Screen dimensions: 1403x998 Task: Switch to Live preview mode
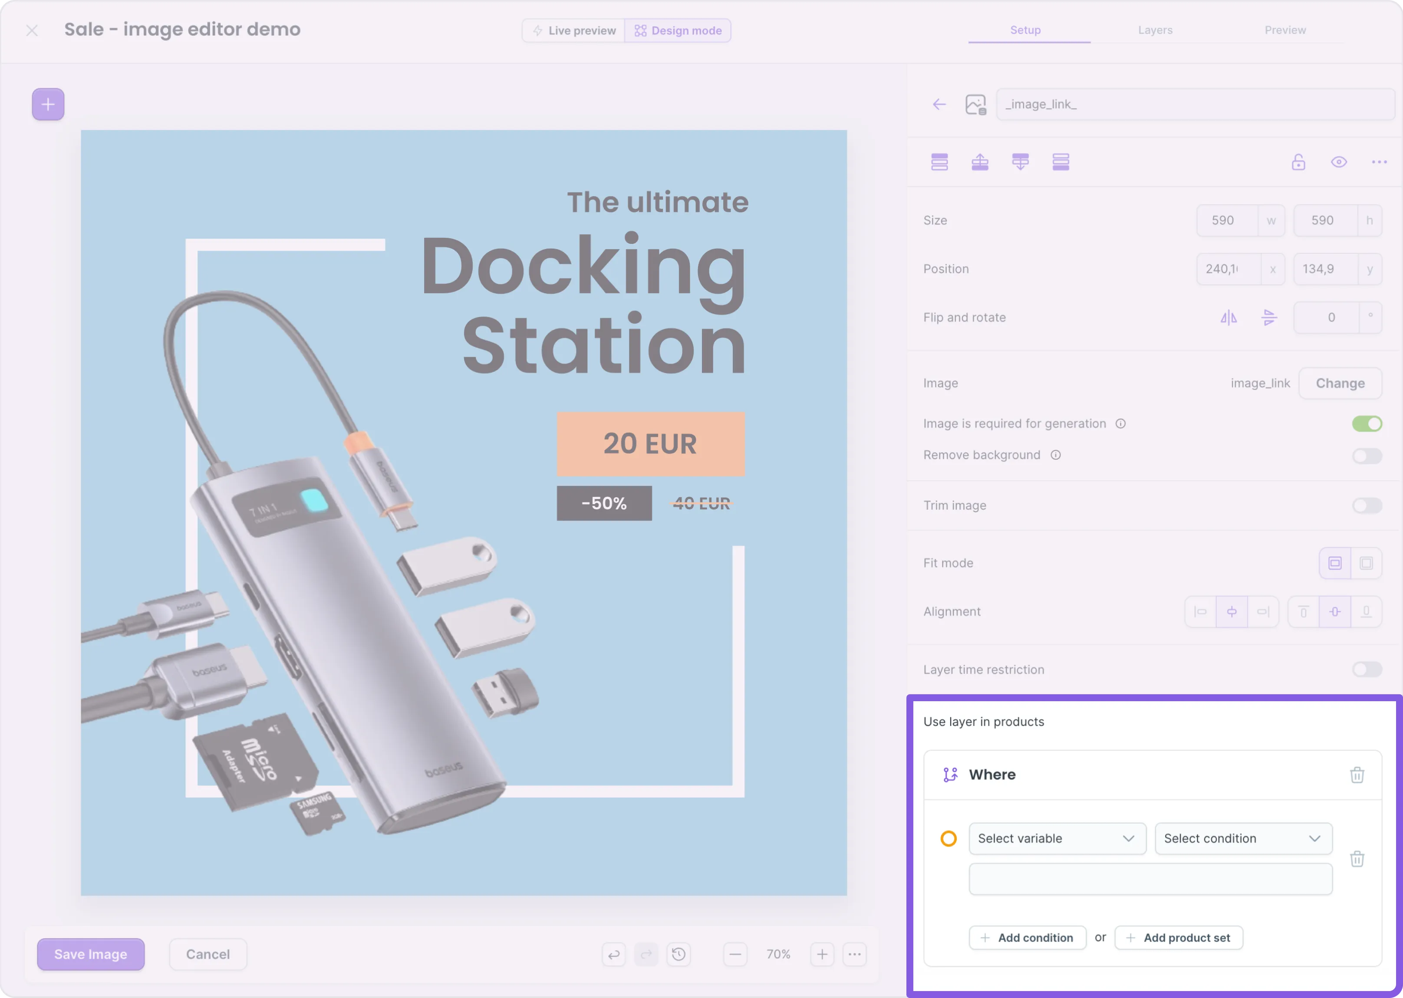[573, 31]
